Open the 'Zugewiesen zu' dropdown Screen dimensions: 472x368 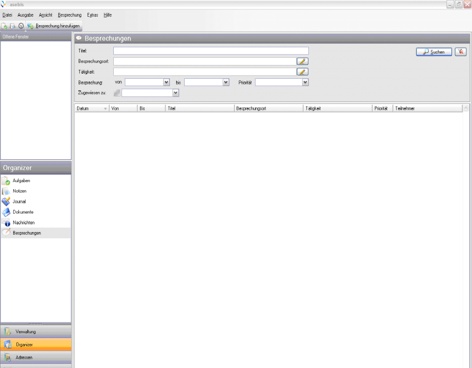tap(176, 93)
